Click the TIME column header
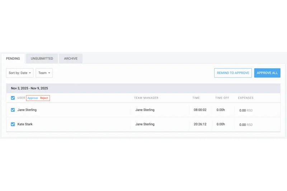 [196, 98]
